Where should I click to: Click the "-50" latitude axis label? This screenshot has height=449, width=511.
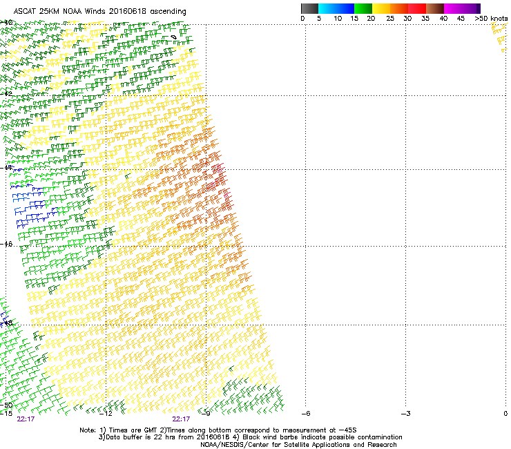(6, 405)
